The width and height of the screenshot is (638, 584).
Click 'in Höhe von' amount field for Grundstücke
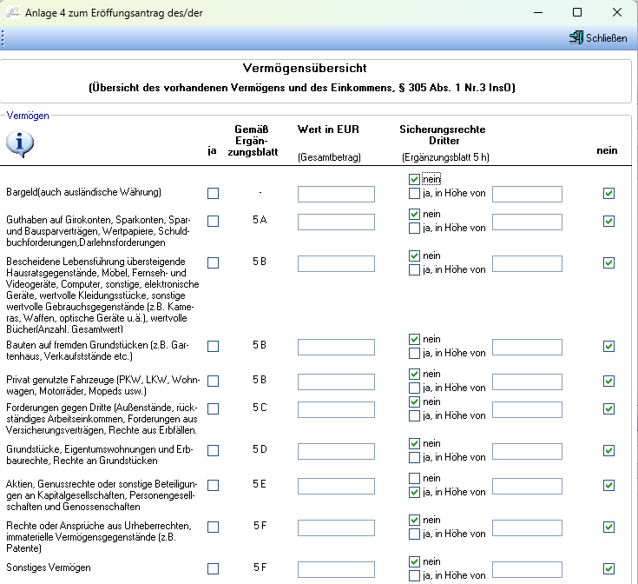pos(528,451)
